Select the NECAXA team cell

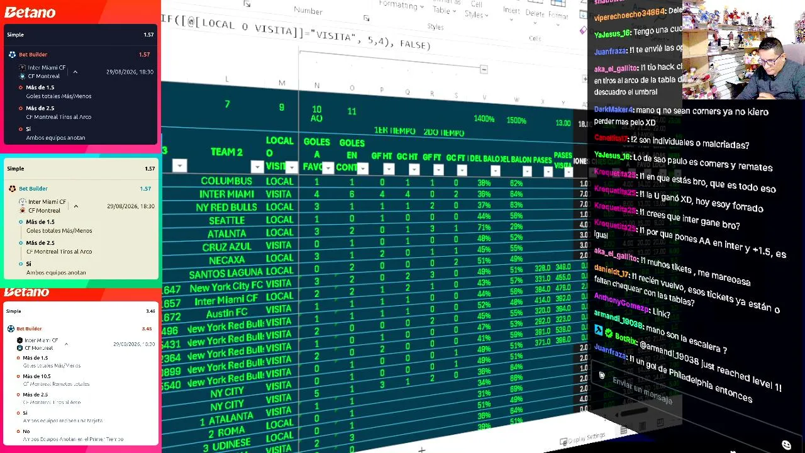tap(227, 259)
